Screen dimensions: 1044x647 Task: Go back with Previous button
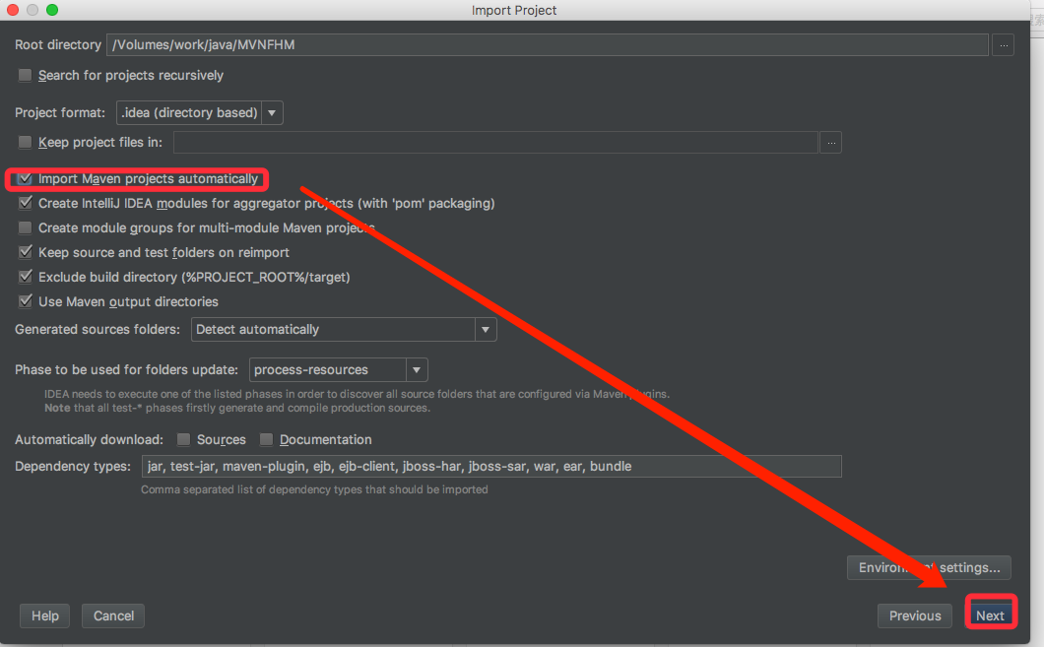[915, 615]
